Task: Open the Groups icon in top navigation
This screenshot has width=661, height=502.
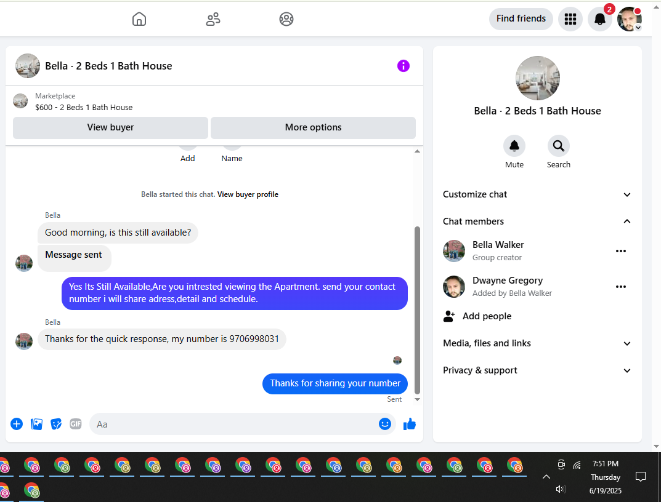Action: point(286,19)
